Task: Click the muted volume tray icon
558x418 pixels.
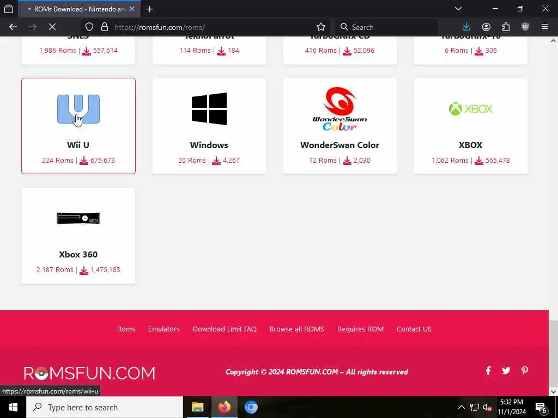Action: [x=487, y=407]
